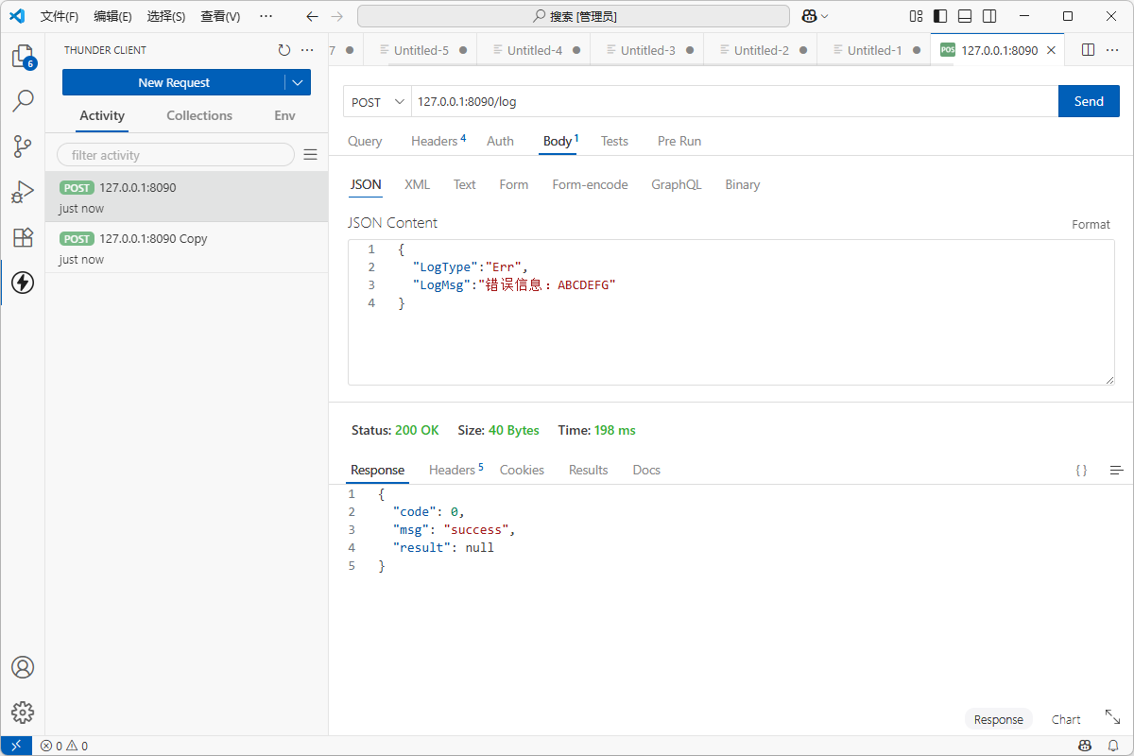This screenshot has height=756, width=1134.
Task: Open the Explorer view in activity bar
Action: [x=23, y=57]
